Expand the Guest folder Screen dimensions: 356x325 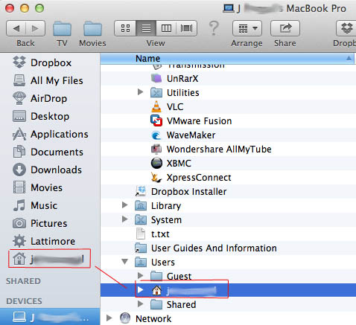[140, 275]
